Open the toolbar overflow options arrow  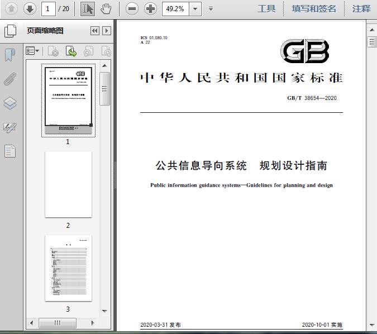[211, 9]
